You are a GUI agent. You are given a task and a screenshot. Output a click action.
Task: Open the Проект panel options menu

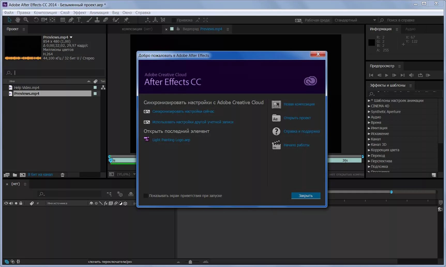point(24,29)
